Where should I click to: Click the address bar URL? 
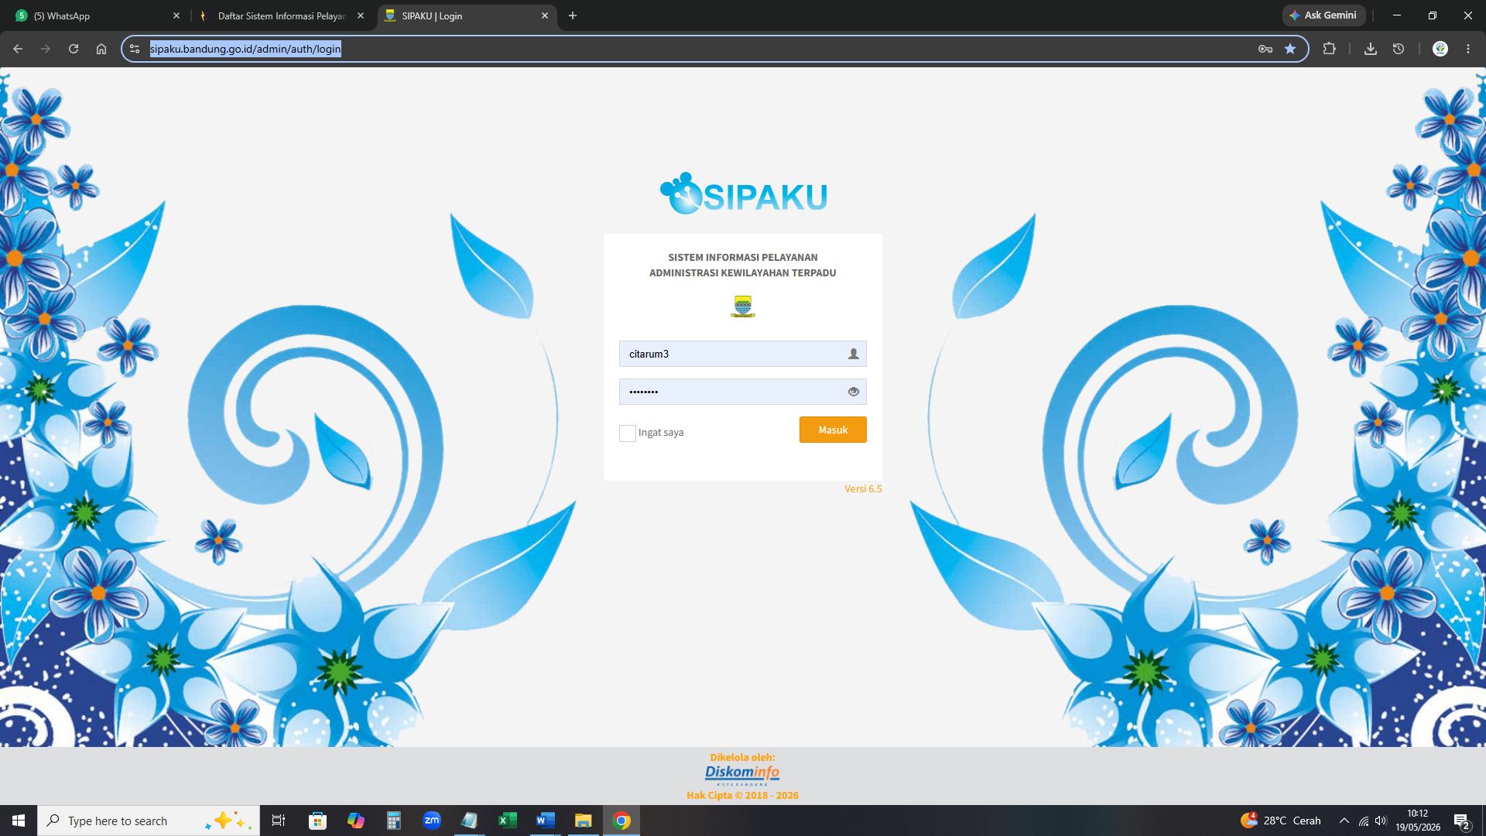pyautogui.click(x=245, y=49)
